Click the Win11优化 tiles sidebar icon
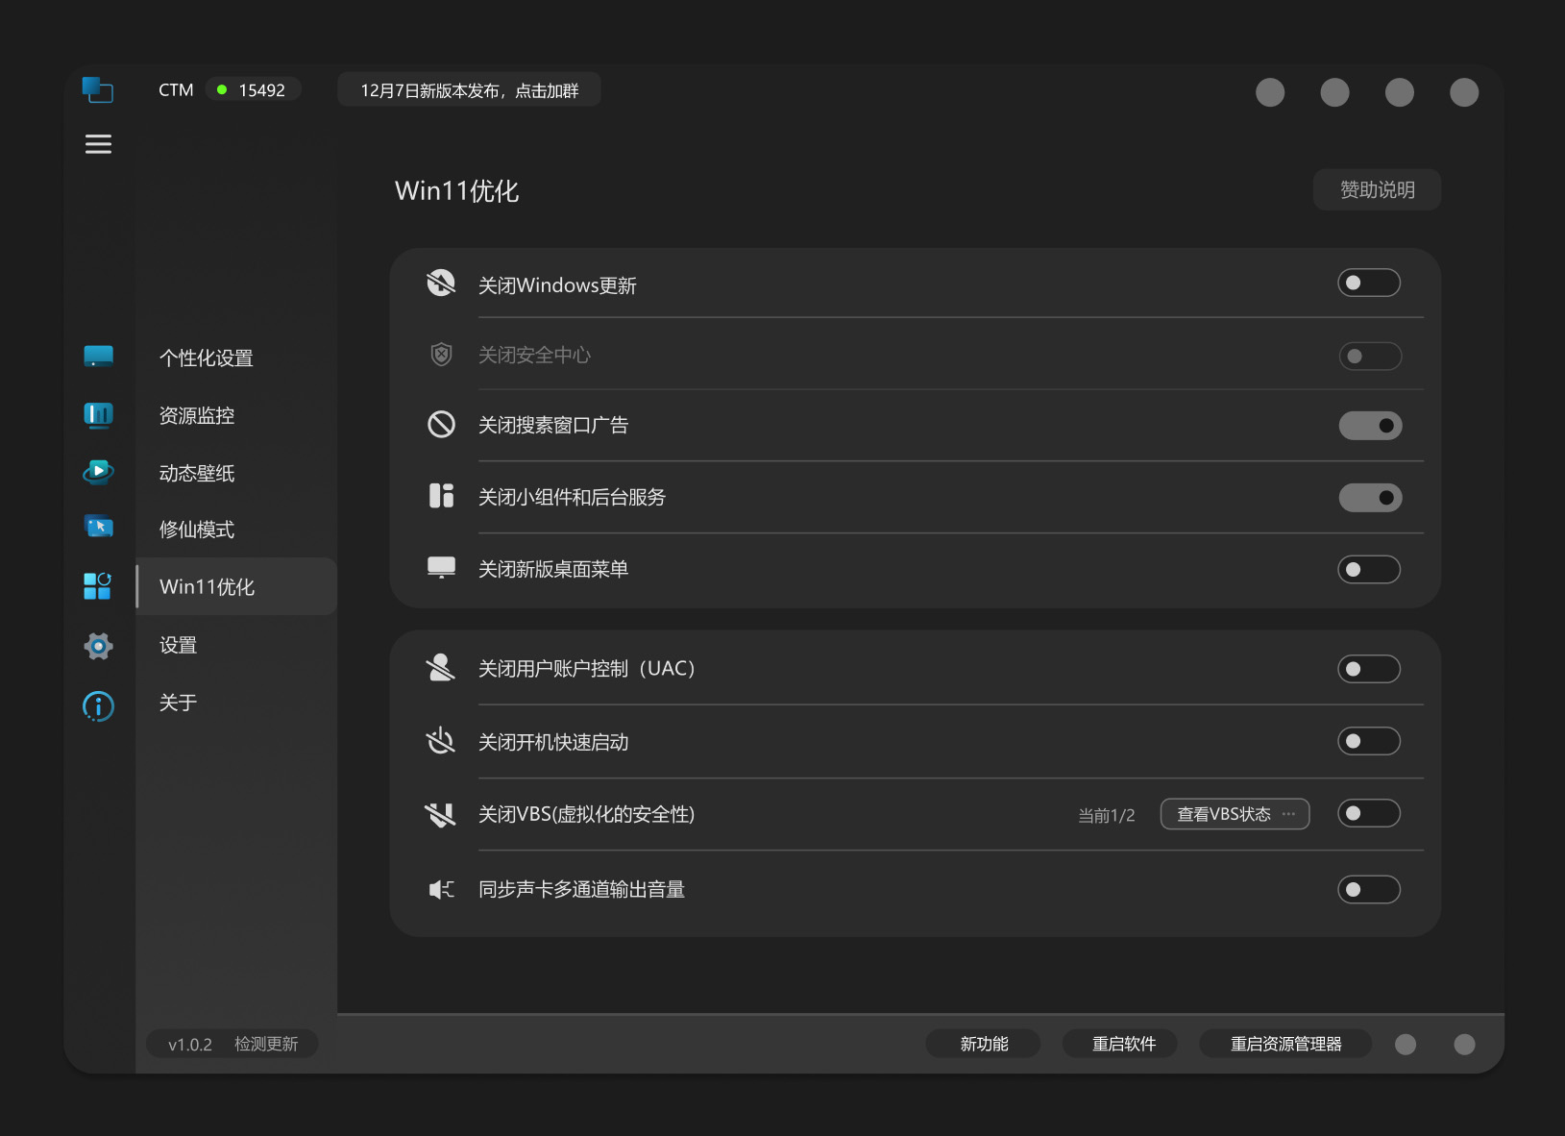 [98, 586]
